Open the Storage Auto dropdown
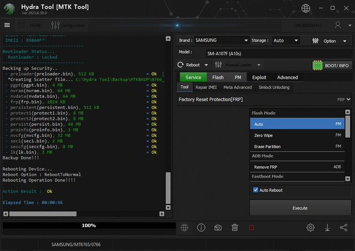This screenshot has height=251, width=355. (x=286, y=40)
